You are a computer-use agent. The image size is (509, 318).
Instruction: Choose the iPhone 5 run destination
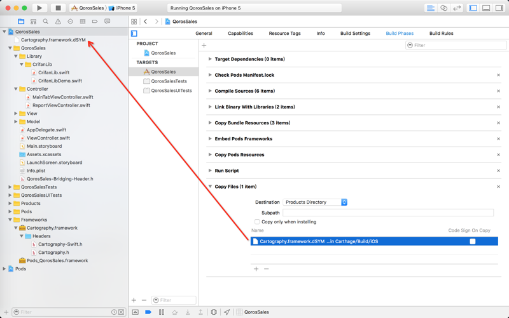pyautogui.click(x=122, y=8)
